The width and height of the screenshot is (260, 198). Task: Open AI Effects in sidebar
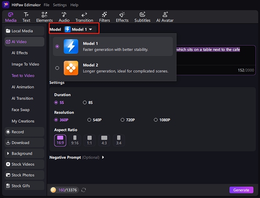[x=19, y=53]
